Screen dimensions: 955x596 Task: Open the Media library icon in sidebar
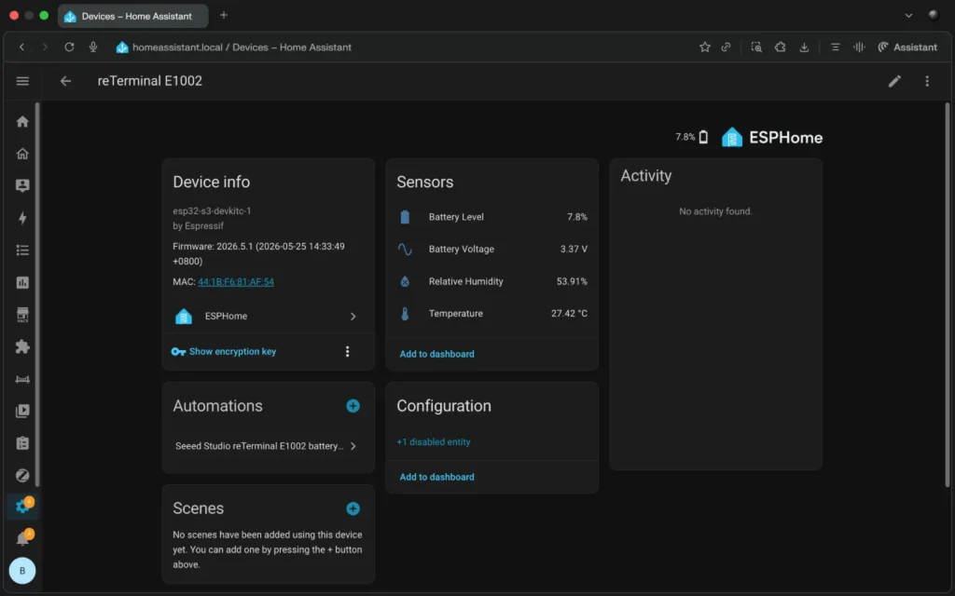pos(22,411)
